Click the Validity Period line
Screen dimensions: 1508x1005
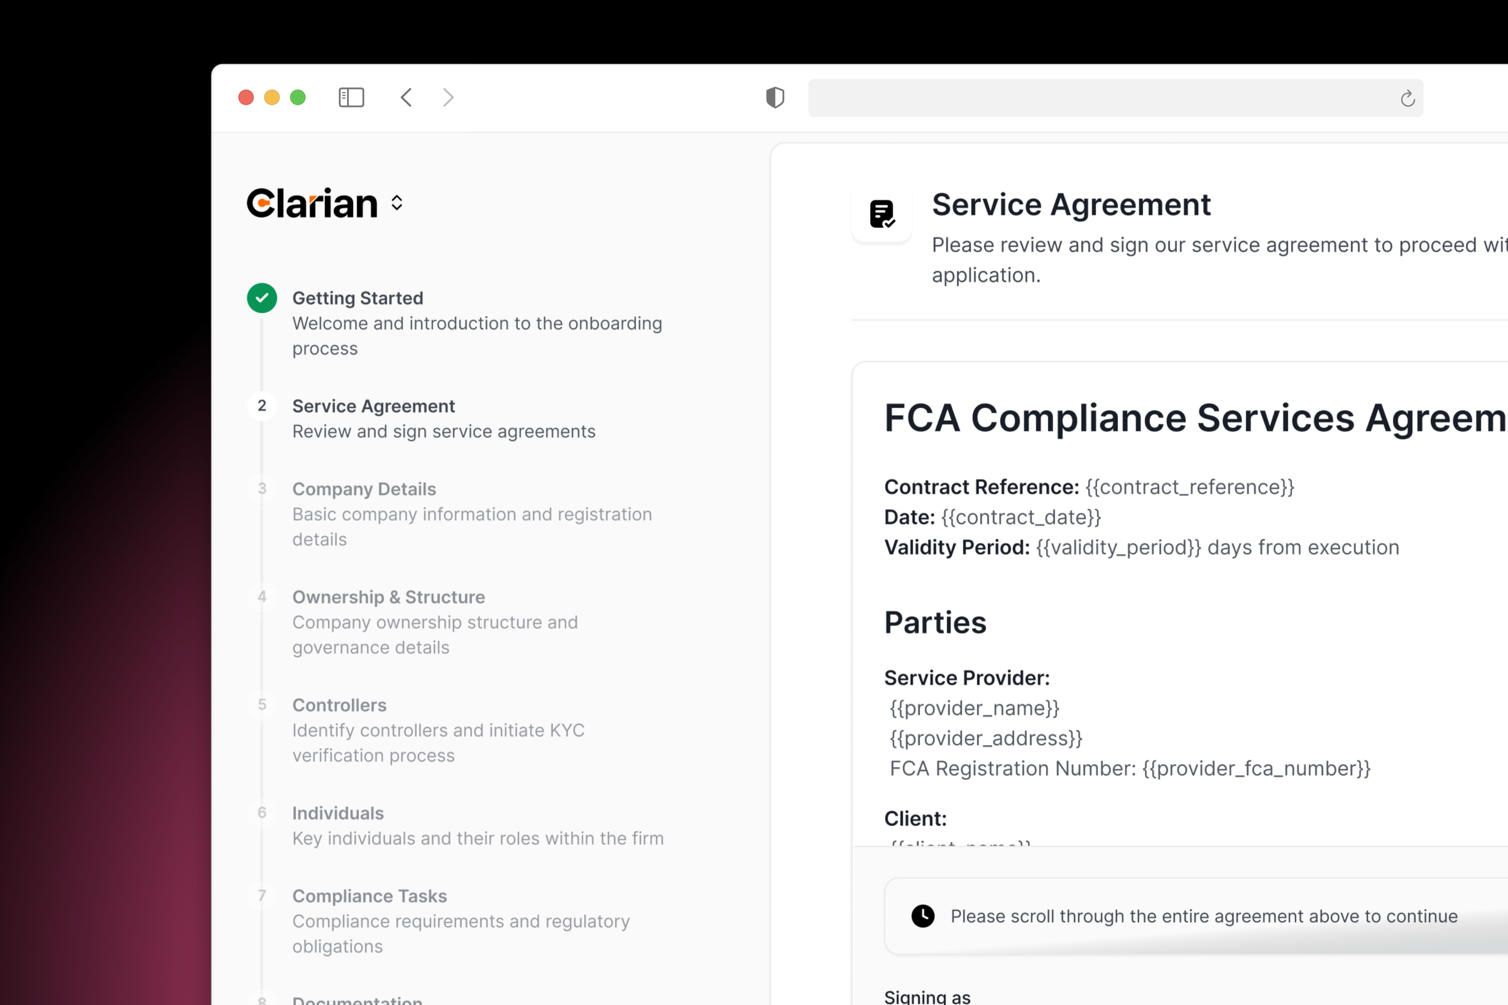[x=1141, y=547]
